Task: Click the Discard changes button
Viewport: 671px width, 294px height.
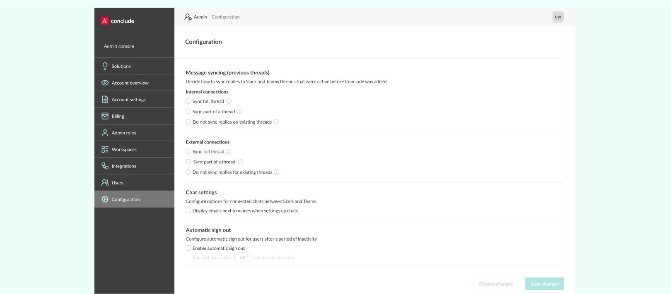Action: pyautogui.click(x=495, y=284)
